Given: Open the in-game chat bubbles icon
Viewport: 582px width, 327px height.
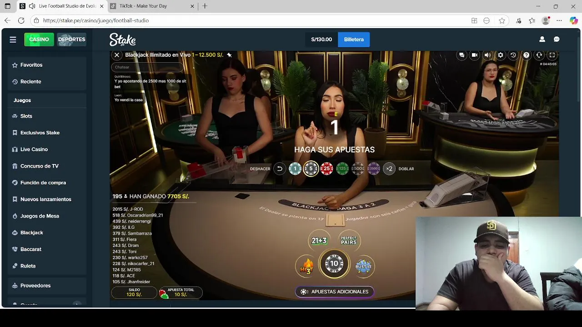Looking at the screenshot, I should point(462,55).
